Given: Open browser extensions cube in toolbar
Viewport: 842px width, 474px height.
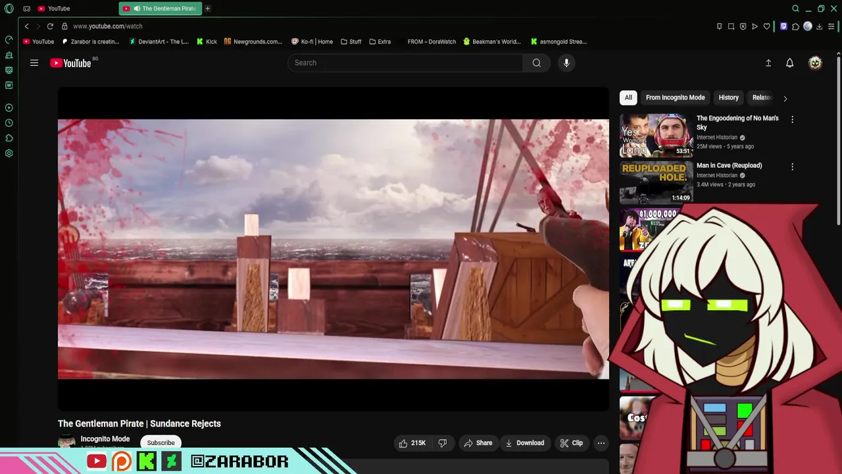Looking at the screenshot, I should 795,26.
